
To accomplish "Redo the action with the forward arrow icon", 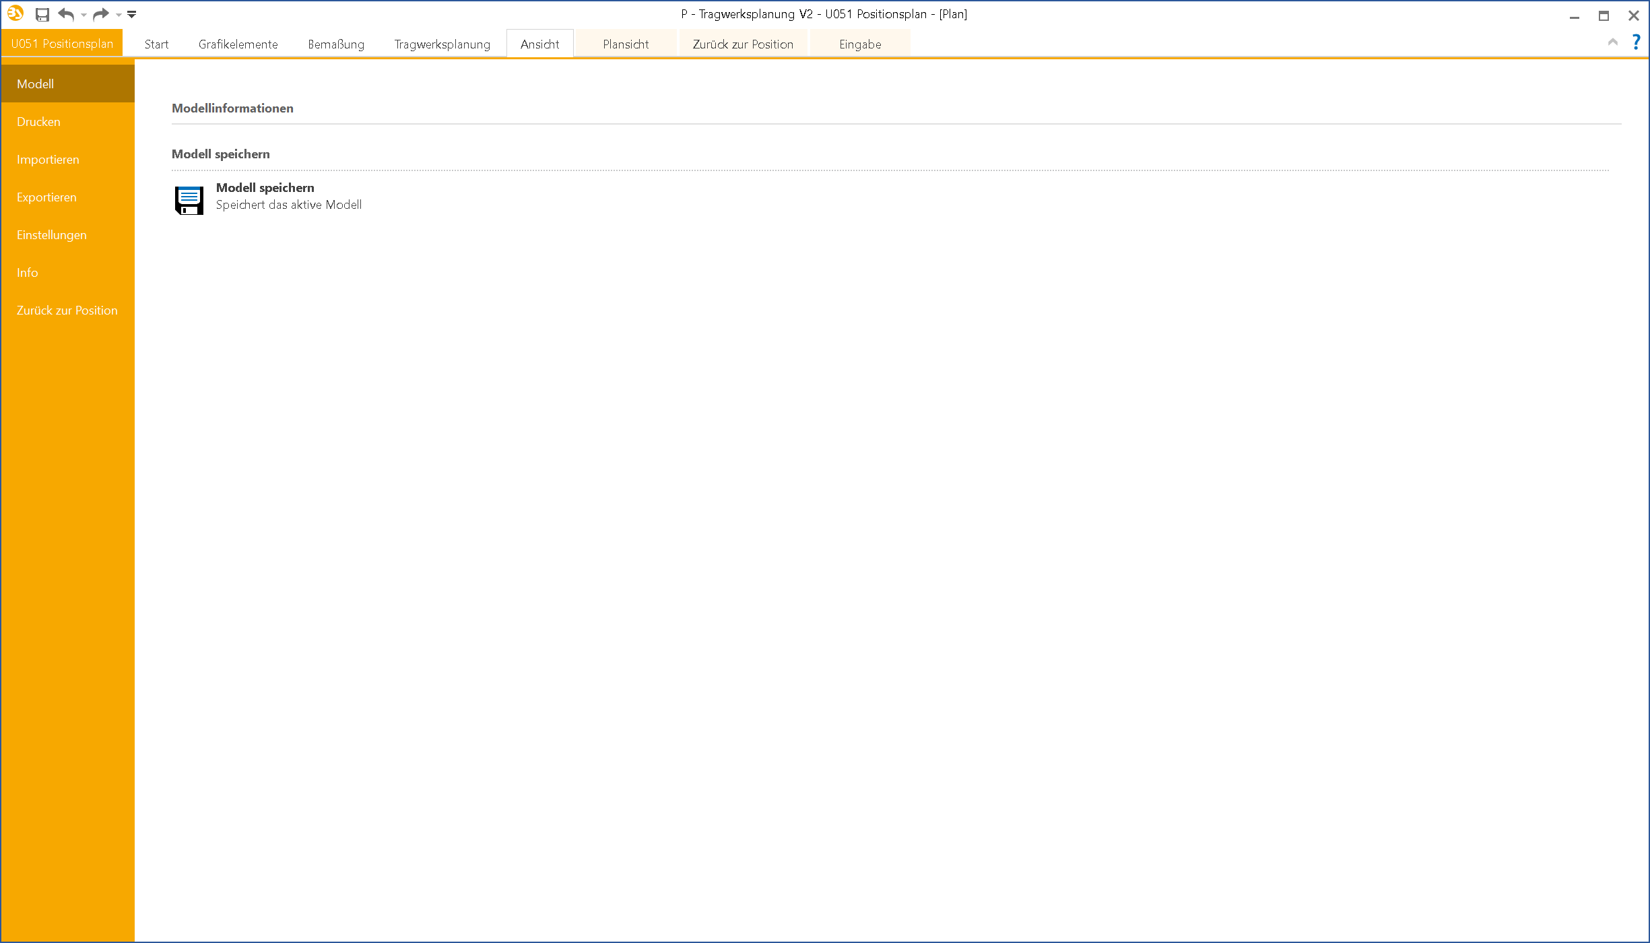I will coord(101,14).
